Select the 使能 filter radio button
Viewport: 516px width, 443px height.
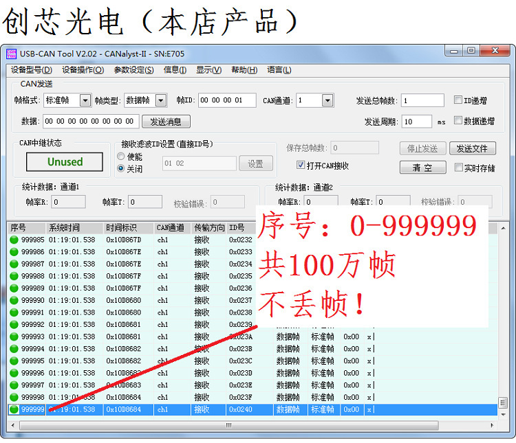[121, 156]
